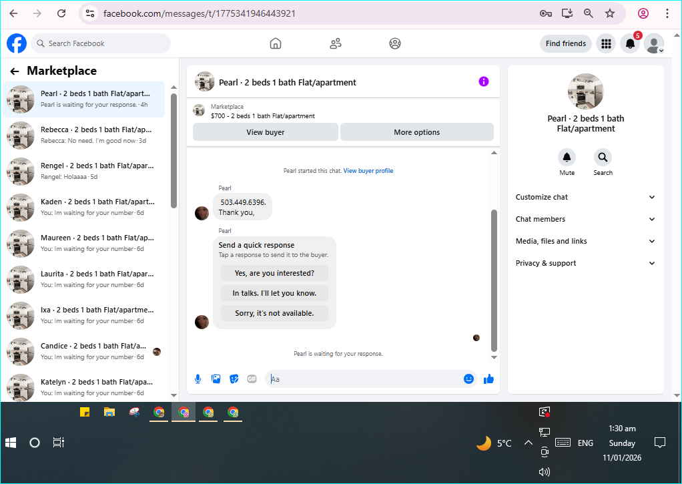Click the chat messages scrollbar thumb

pos(494,280)
